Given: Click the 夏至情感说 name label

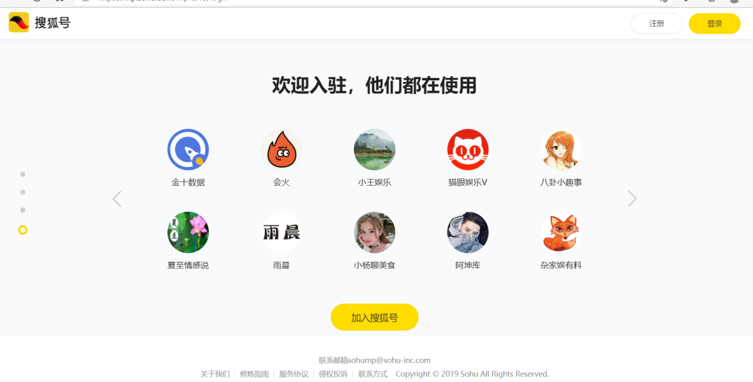Looking at the screenshot, I should [188, 265].
